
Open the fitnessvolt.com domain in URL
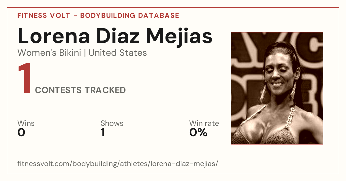pyautogui.click(x=44, y=164)
